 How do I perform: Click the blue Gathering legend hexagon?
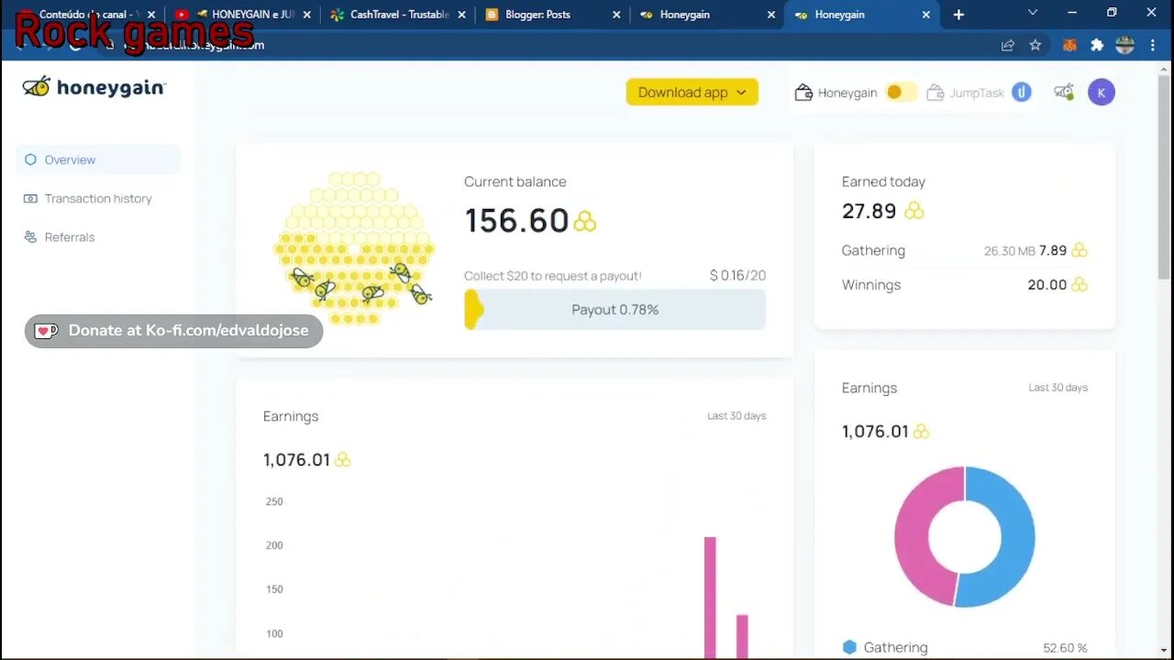coord(849,647)
